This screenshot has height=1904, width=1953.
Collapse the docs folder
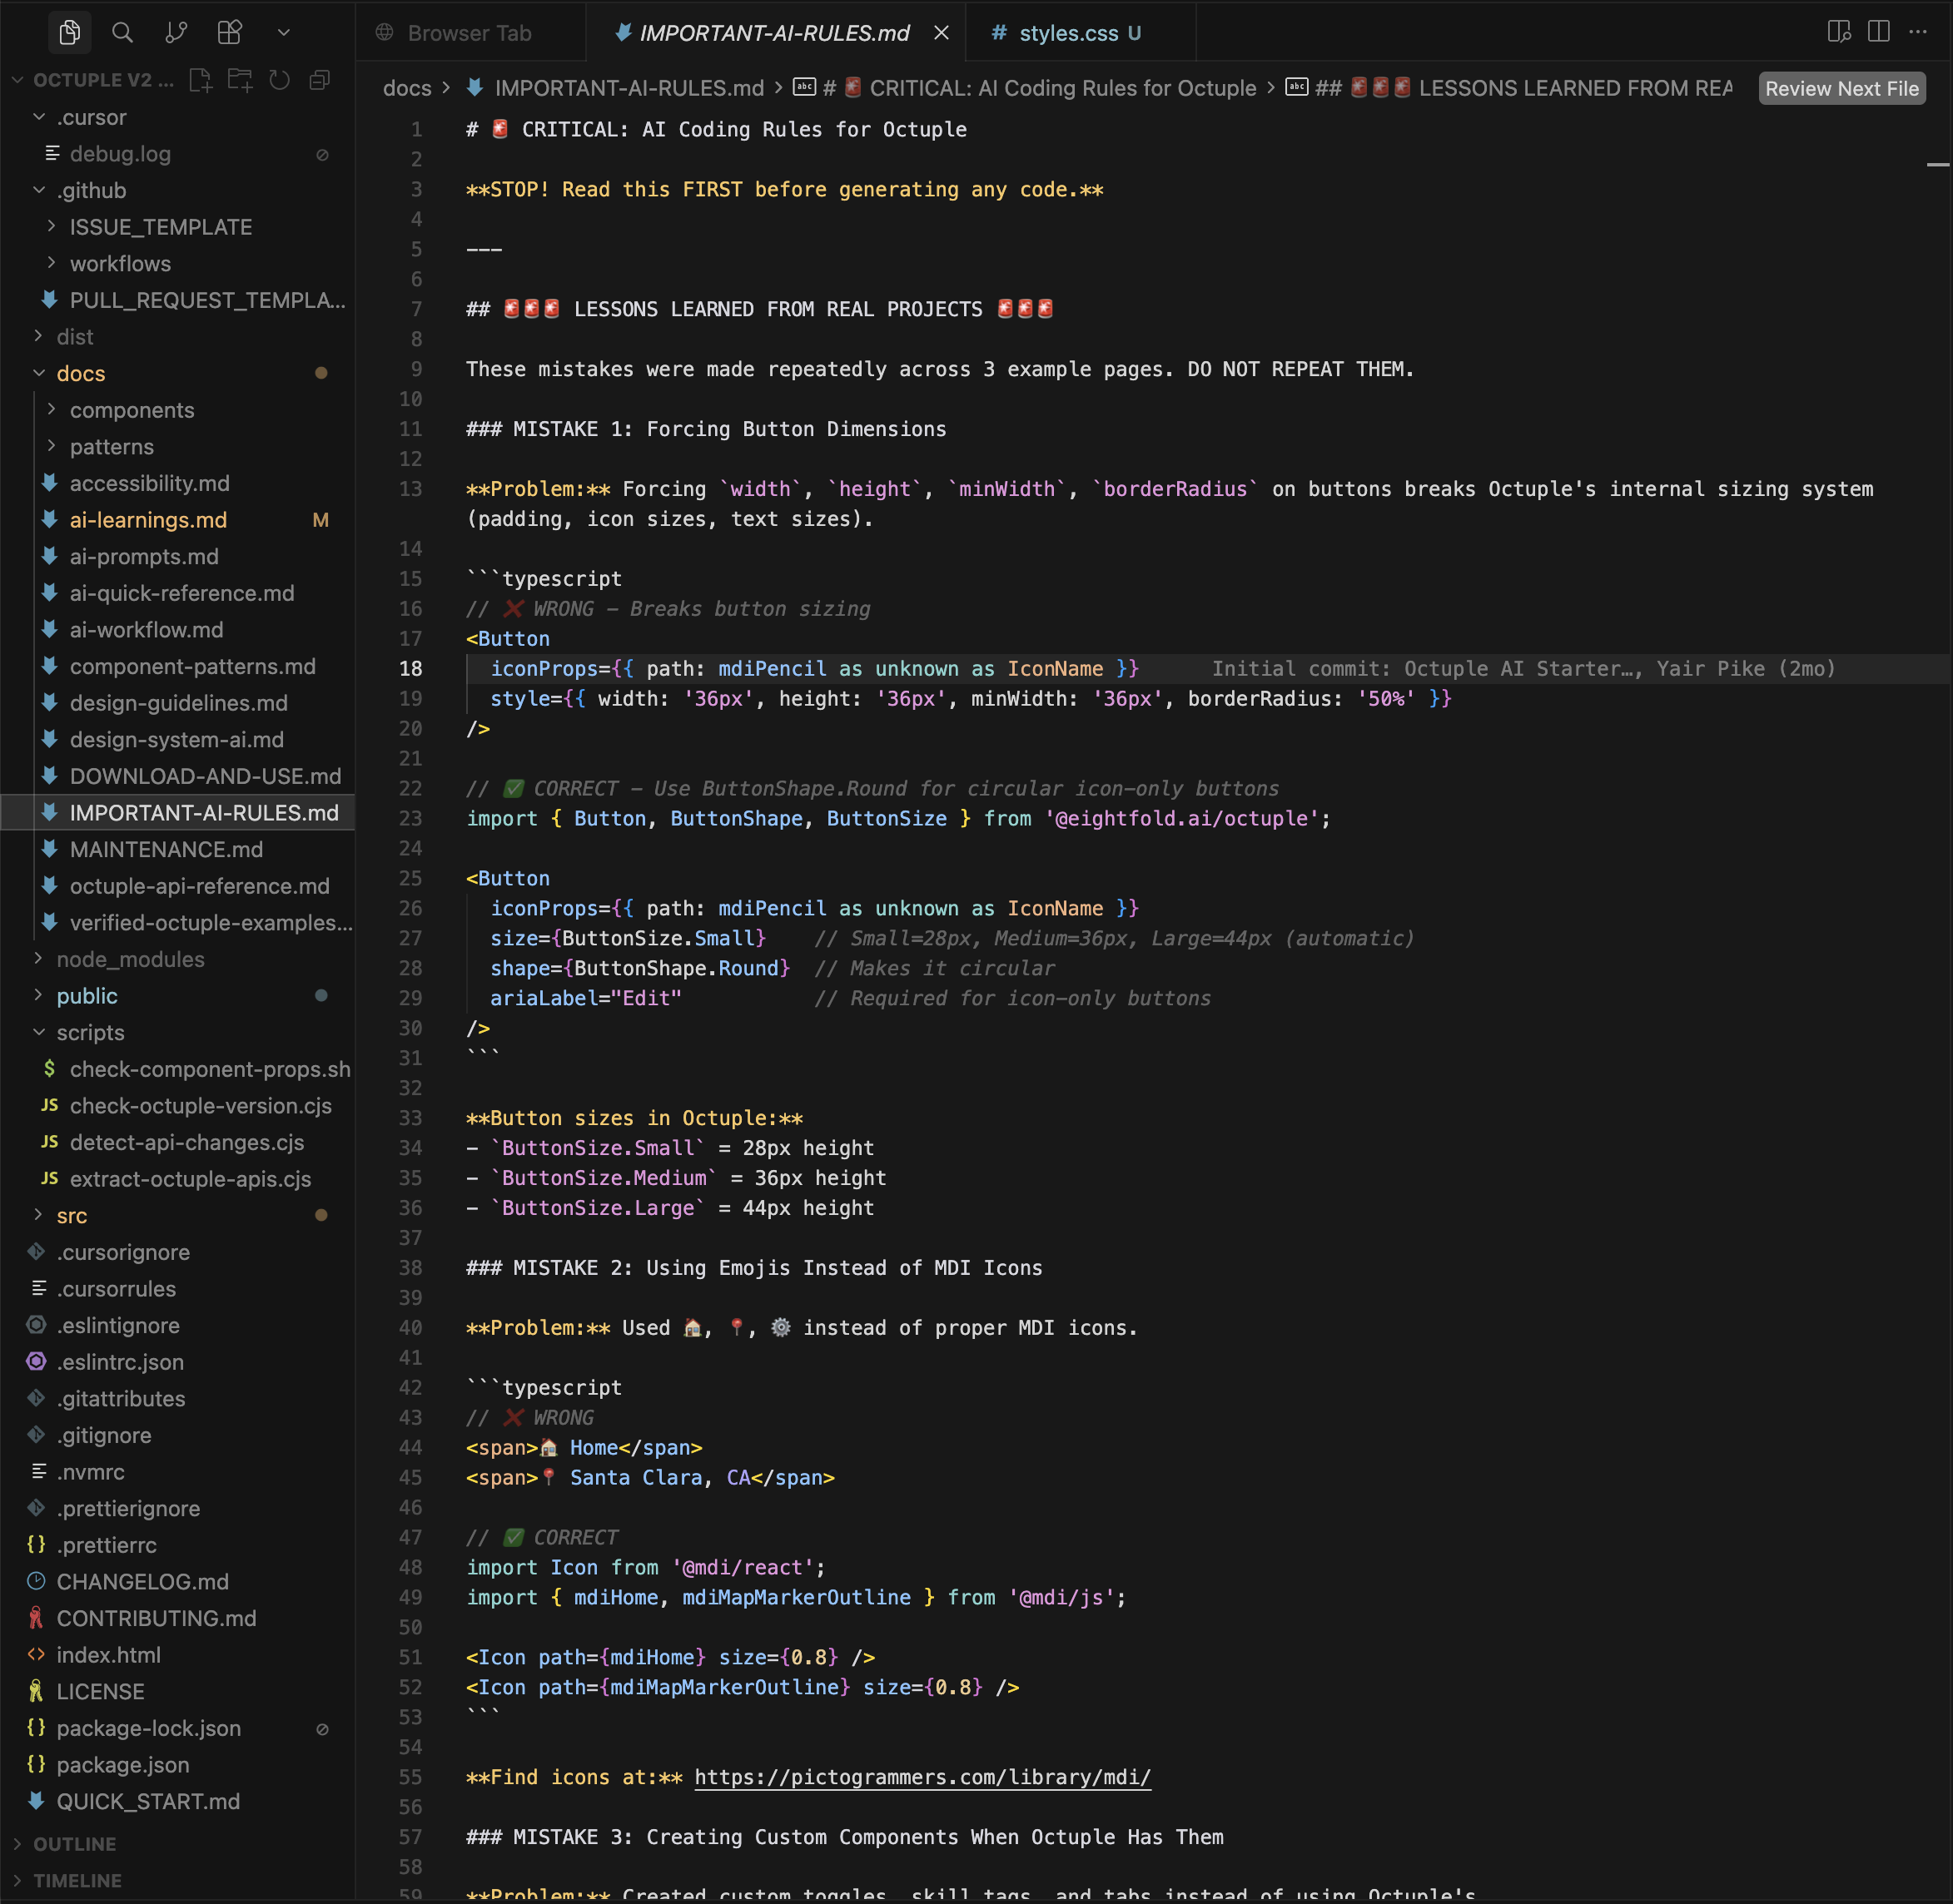pyautogui.click(x=80, y=373)
